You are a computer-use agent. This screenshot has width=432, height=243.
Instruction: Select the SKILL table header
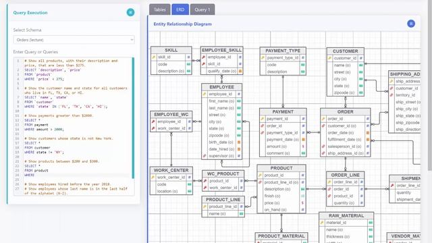pos(171,50)
